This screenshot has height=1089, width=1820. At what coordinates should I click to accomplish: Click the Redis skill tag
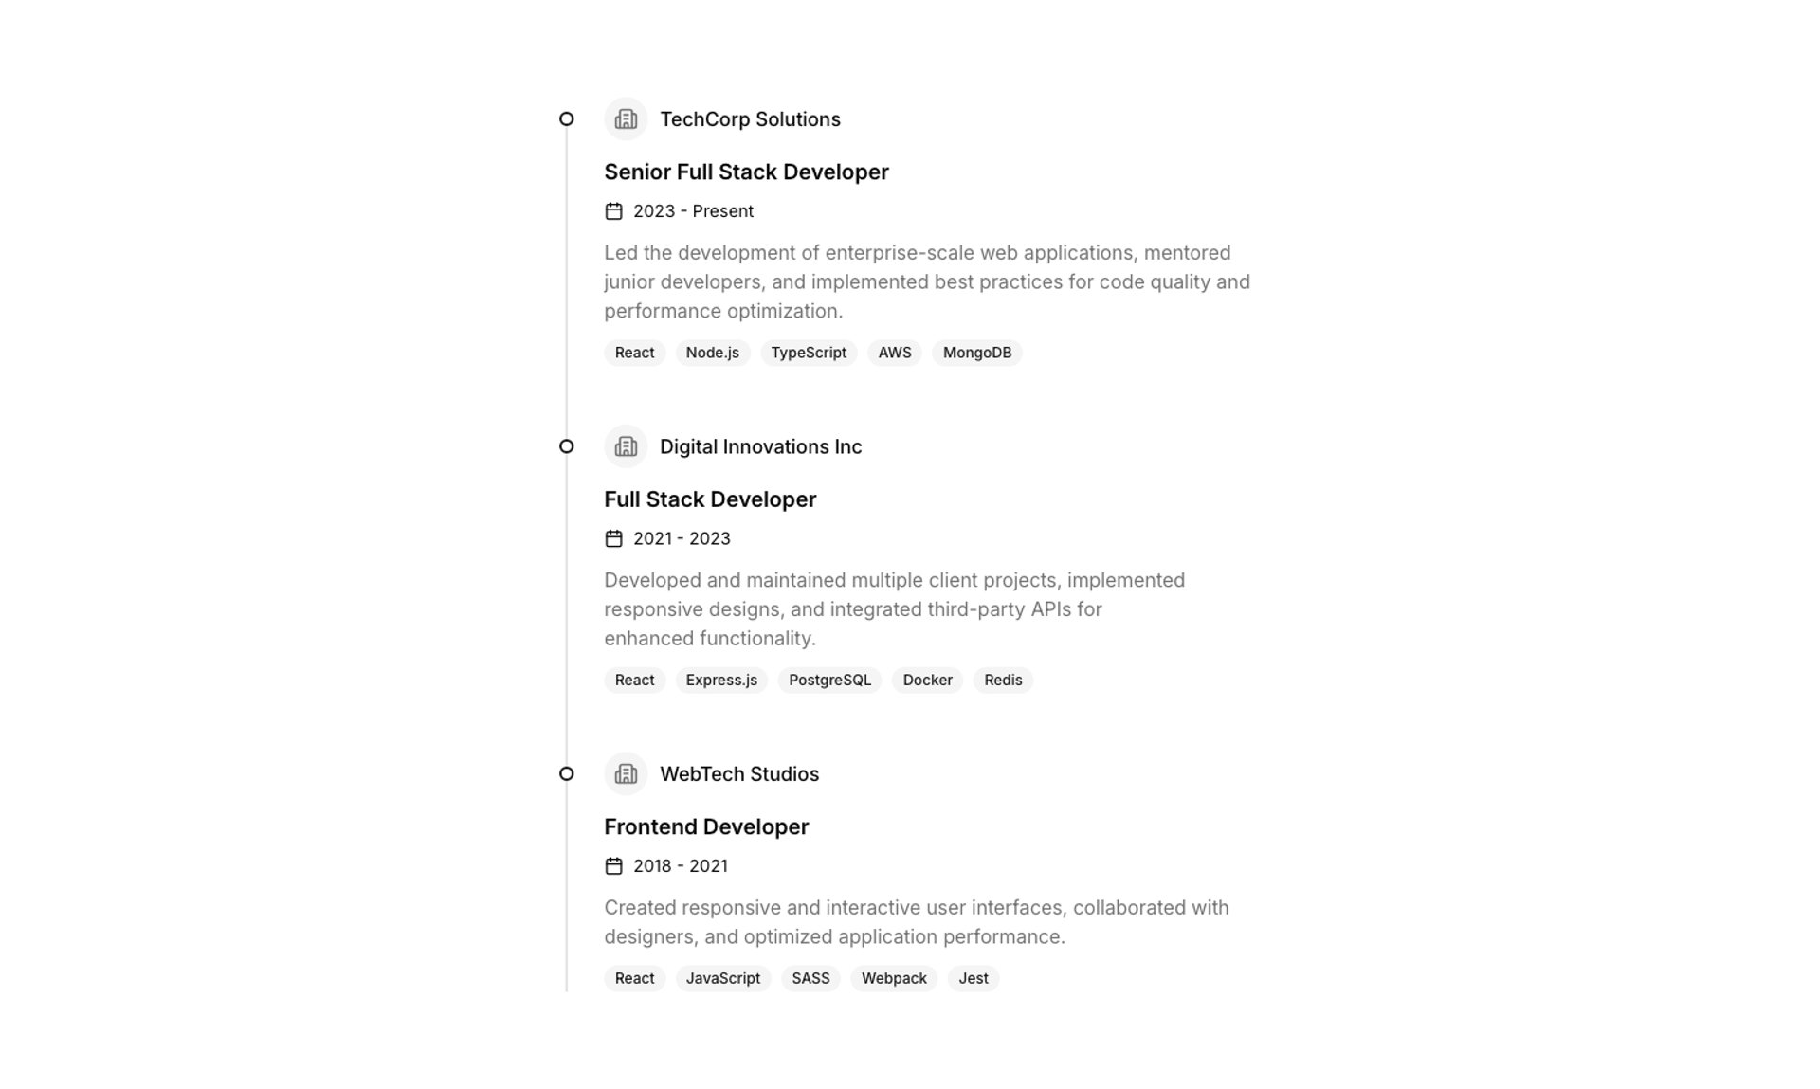(x=1003, y=681)
